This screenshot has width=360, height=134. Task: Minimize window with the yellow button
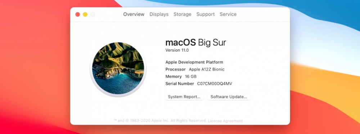pyautogui.click(x=85, y=14)
